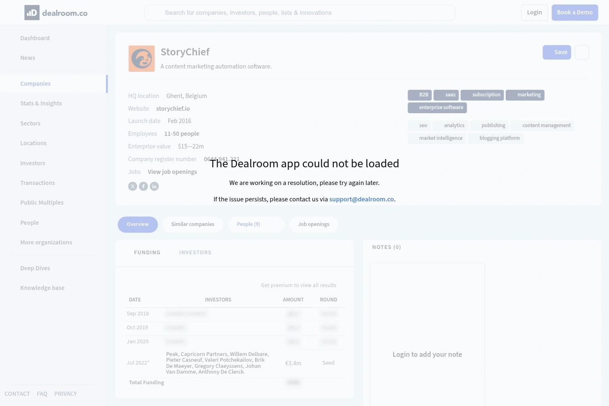
Task: Select the FUNDING sub-tab
Action: tap(147, 253)
